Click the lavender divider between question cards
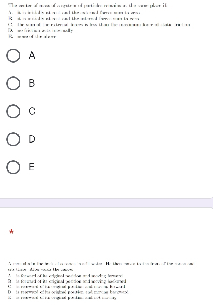Viewport: 213px width, 306px height. (x=106, y=203)
